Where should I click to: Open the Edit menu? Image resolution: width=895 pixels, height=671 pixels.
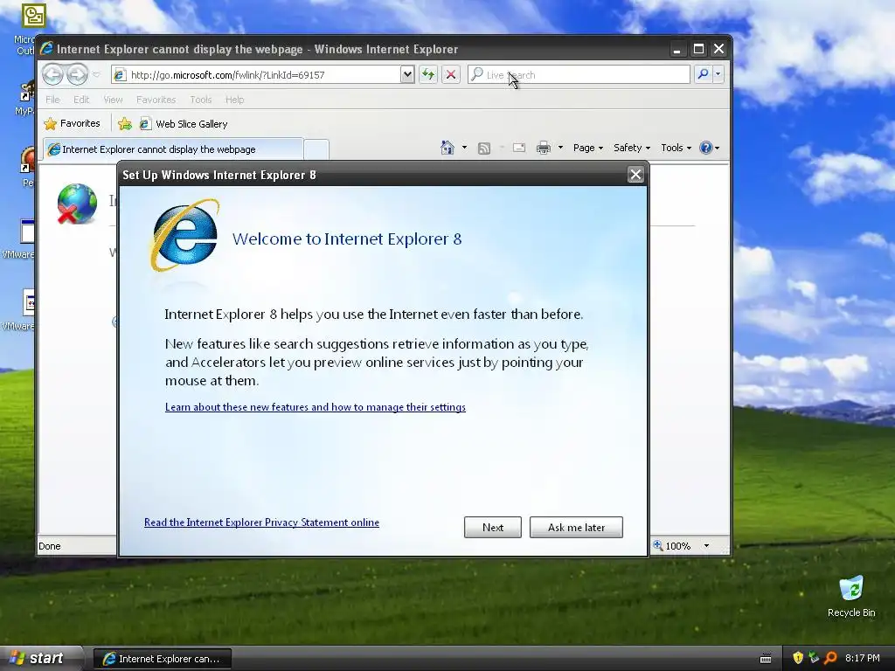81,100
